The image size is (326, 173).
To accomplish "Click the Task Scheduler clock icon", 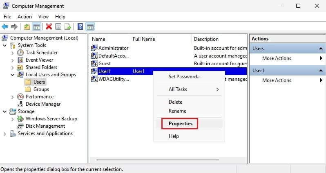I will 20,53.
